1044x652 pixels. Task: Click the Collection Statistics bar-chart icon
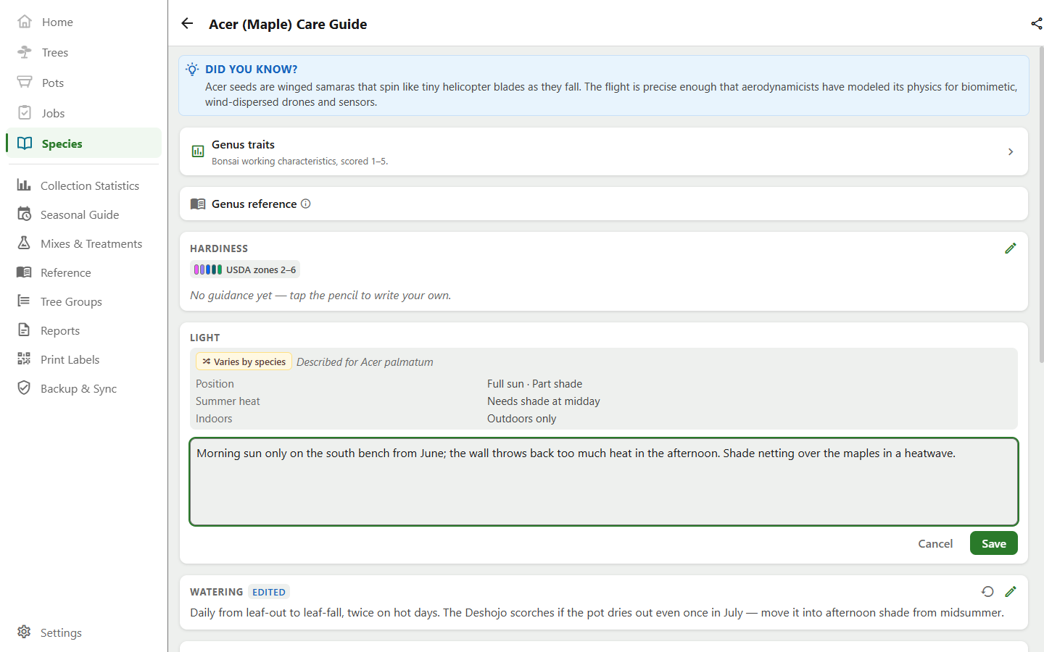pos(24,185)
